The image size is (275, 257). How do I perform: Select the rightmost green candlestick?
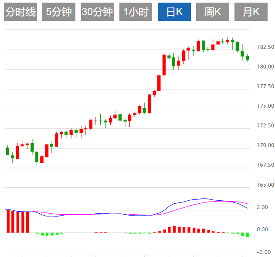[x=247, y=58]
